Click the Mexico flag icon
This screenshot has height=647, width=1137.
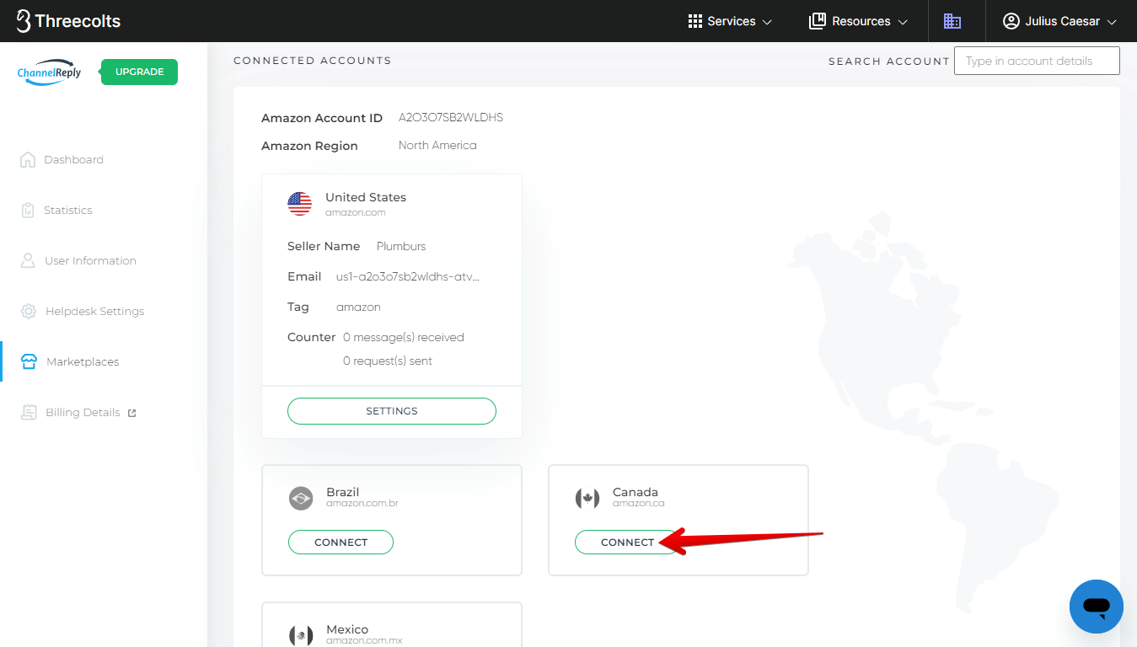point(300,634)
